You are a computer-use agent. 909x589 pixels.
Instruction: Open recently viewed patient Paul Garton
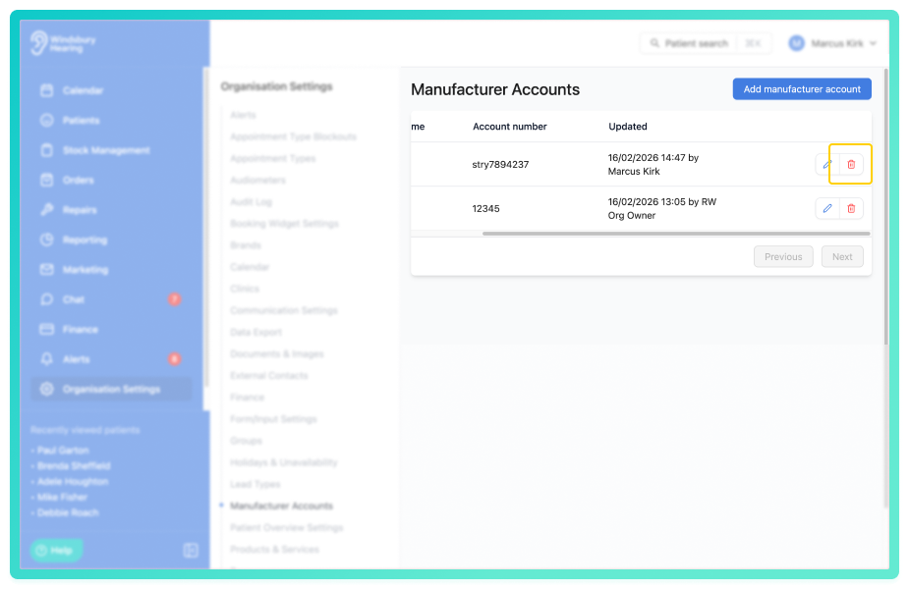point(63,450)
